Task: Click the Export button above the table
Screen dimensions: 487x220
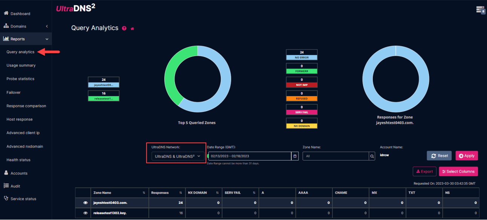Action: click(x=424, y=171)
